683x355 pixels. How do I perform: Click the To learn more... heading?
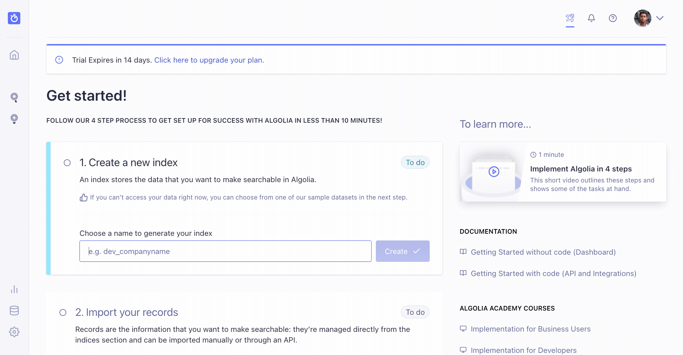tap(495, 124)
